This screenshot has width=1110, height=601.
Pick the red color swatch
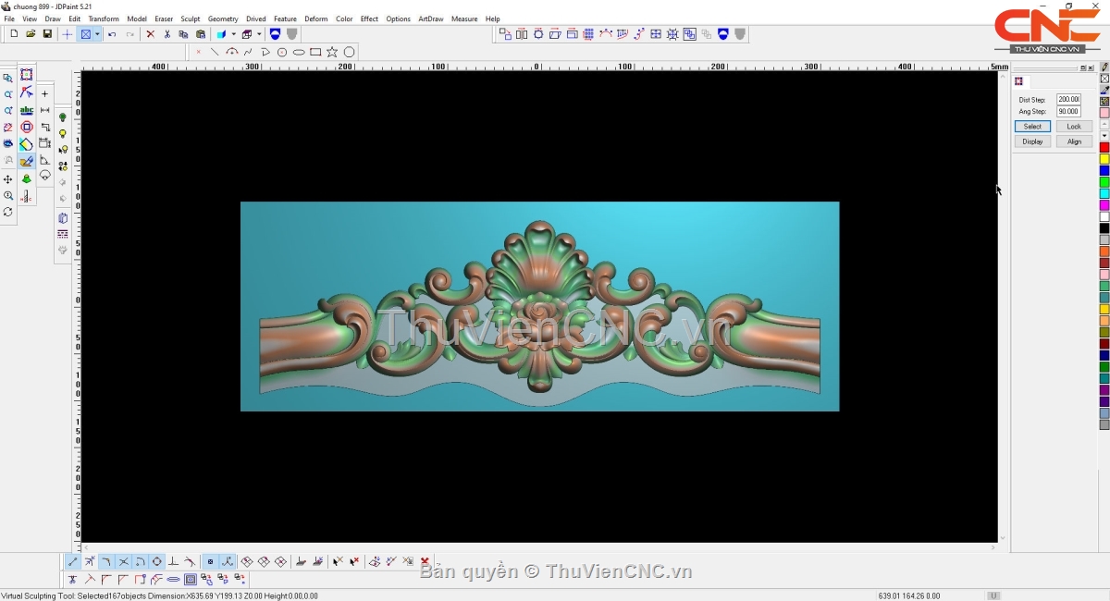tap(1104, 148)
